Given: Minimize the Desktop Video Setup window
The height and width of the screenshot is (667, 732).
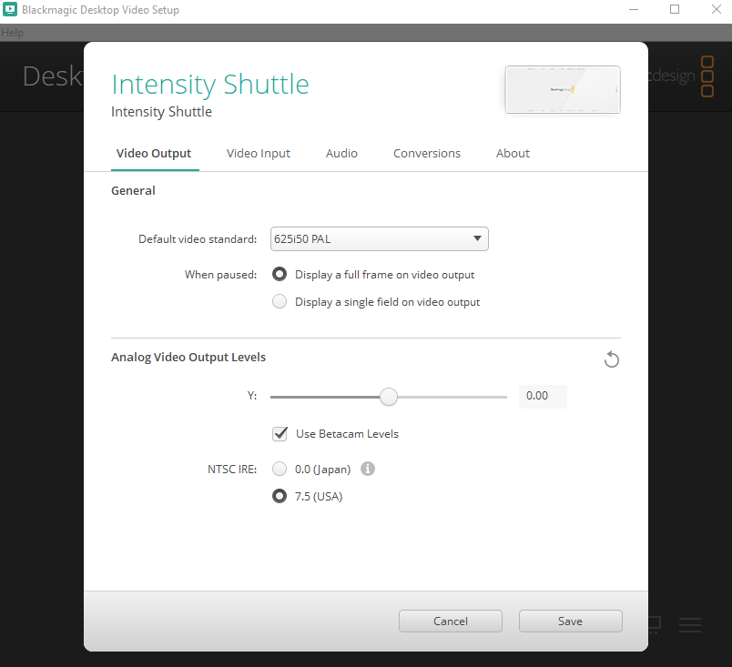Looking at the screenshot, I should click(634, 9).
